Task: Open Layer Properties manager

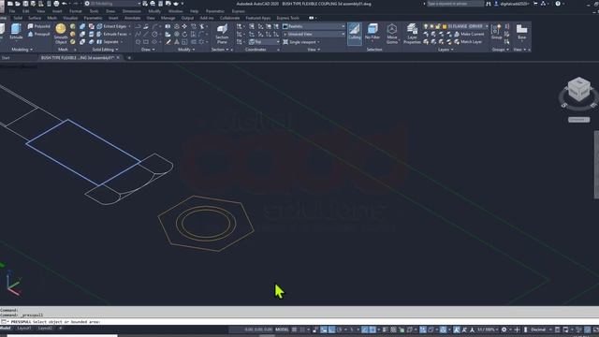Action: click(412, 34)
